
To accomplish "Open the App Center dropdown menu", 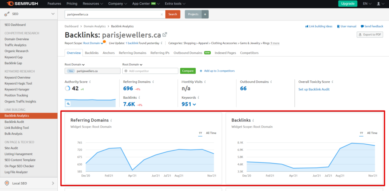I will tap(146, 4).
